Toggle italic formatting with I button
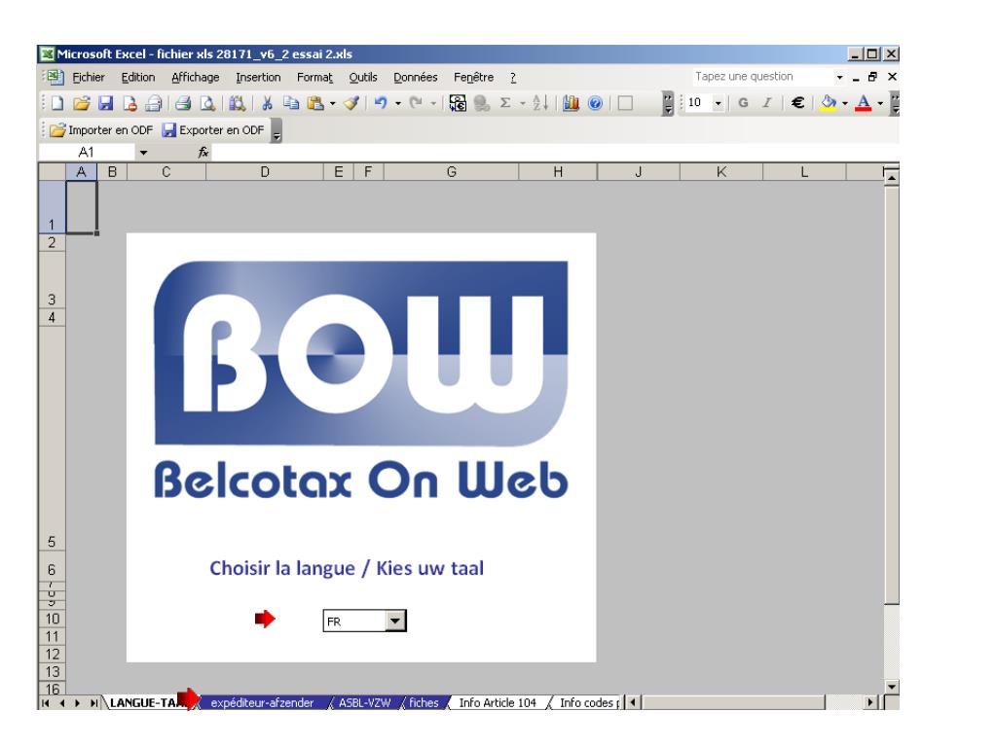Screen dimensions: 997x747 [x=767, y=103]
